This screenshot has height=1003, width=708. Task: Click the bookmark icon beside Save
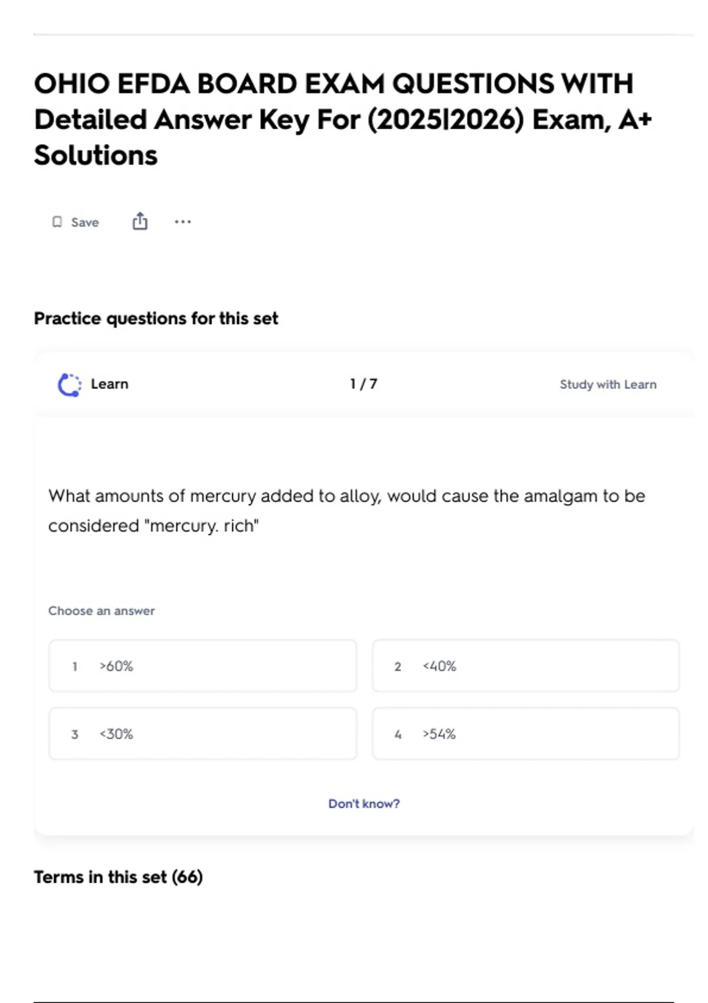tap(57, 222)
